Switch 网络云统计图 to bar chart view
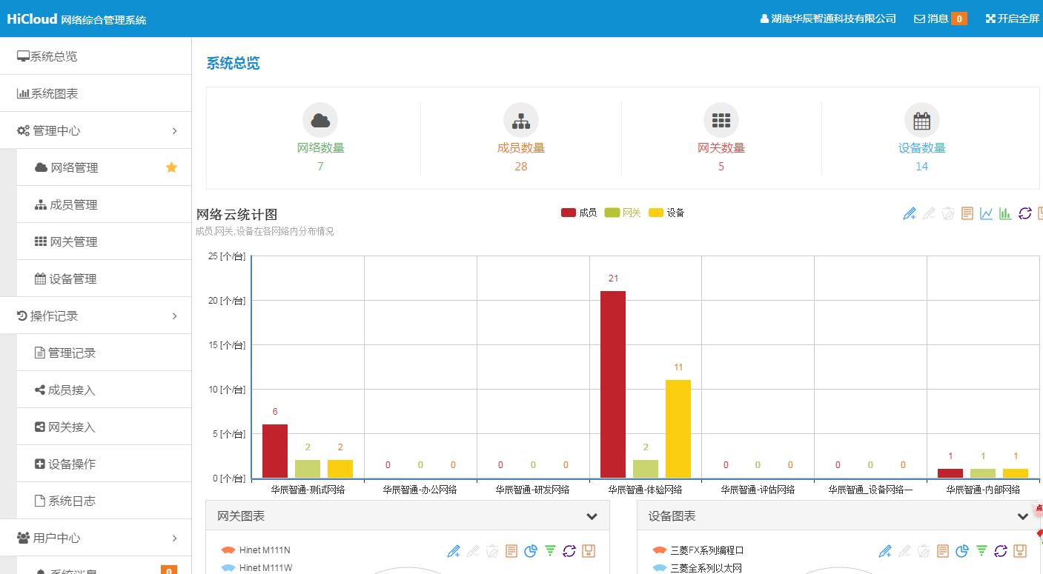1043x574 pixels. click(x=1005, y=213)
